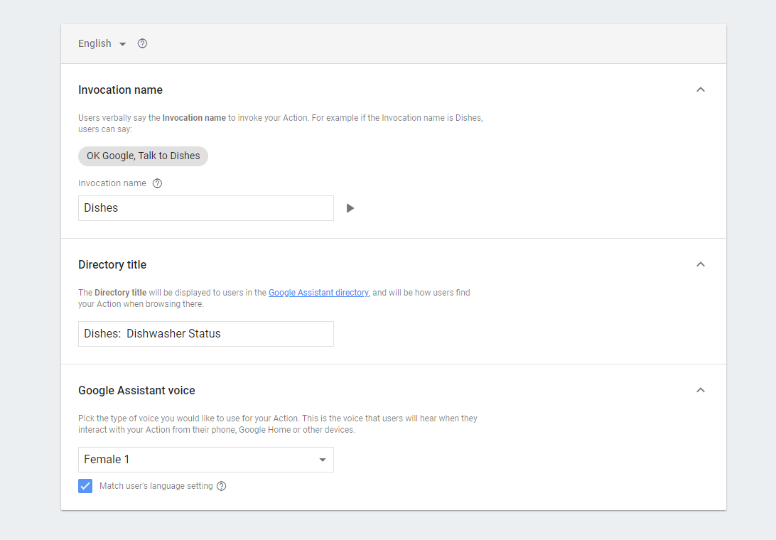This screenshot has width=776, height=540.
Task: Play the invocation name pronunciation preview
Action: 350,208
